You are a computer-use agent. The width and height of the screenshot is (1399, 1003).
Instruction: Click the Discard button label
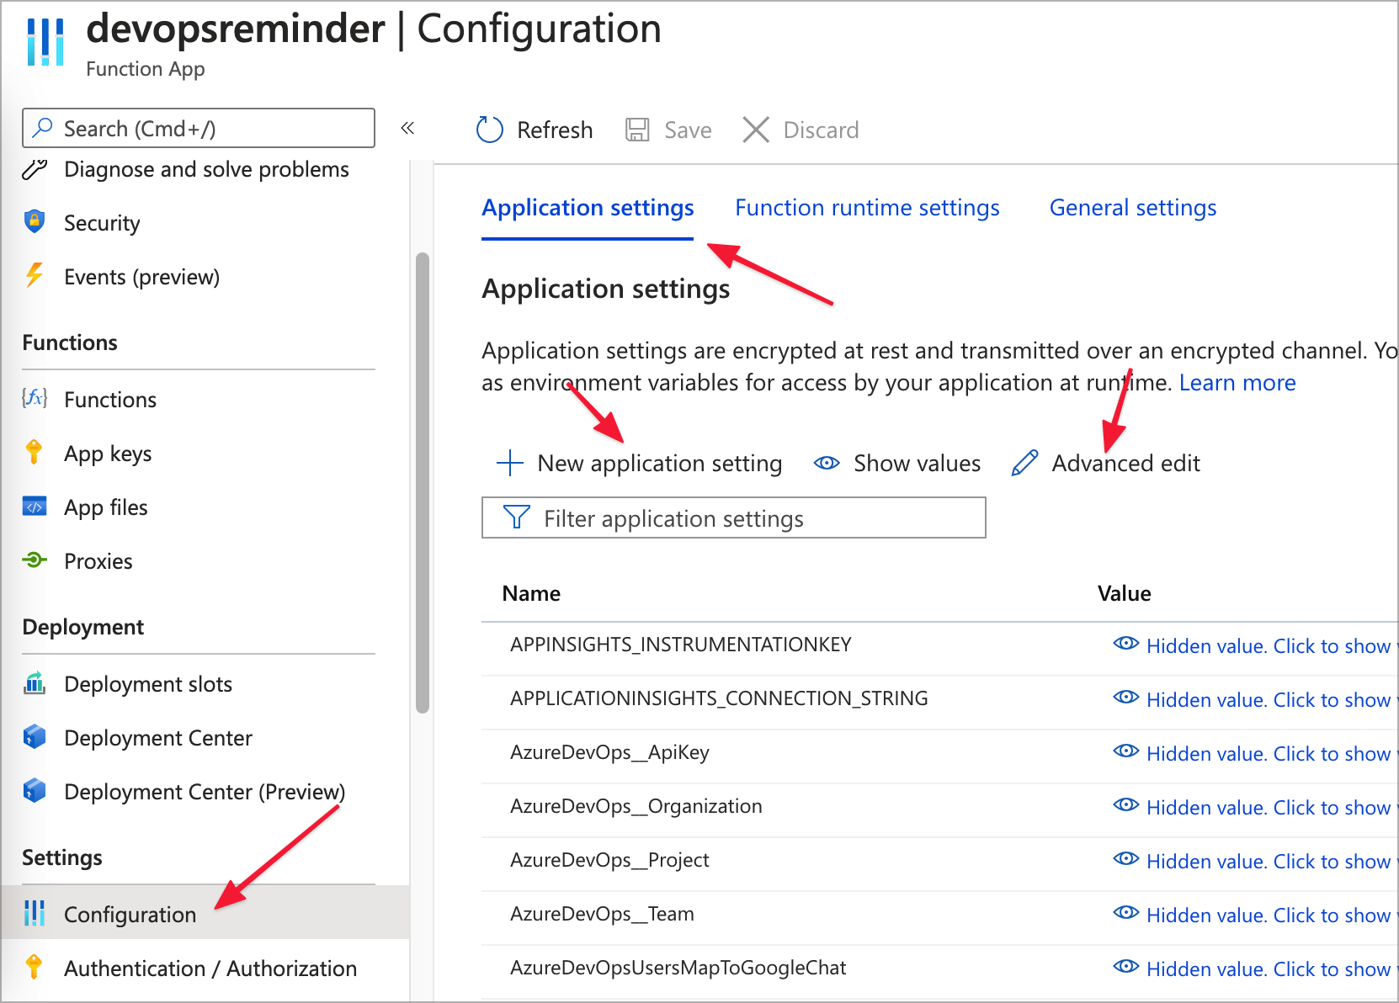[x=821, y=130]
